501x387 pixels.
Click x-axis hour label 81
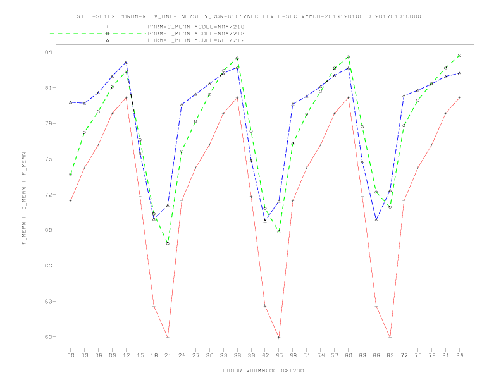(446, 355)
